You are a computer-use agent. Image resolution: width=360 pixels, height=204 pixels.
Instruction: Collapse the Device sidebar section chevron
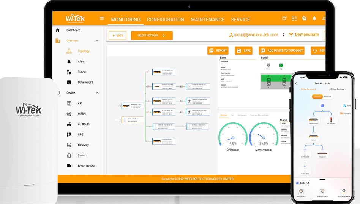[x=97, y=93]
